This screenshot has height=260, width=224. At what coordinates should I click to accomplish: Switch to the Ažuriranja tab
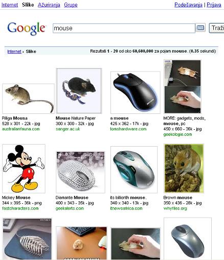tap(49, 5)
